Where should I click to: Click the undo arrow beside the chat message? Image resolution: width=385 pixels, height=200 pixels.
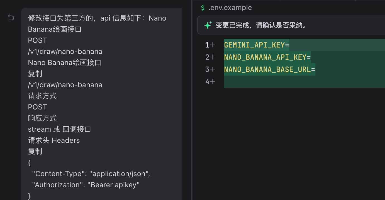pos(11,18)
